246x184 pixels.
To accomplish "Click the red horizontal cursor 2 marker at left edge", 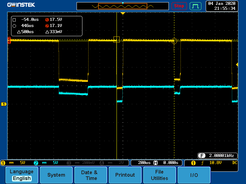I will tap(9, 39).
